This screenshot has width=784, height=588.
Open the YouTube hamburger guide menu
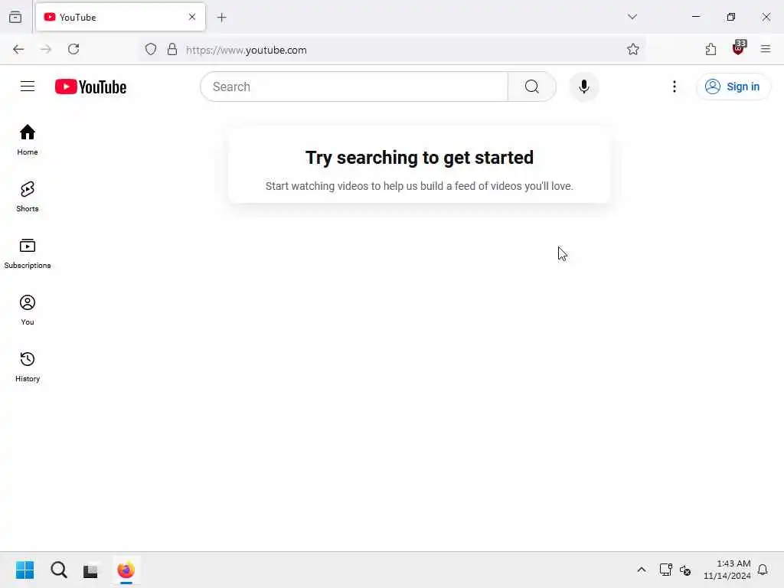click(28, 87)
